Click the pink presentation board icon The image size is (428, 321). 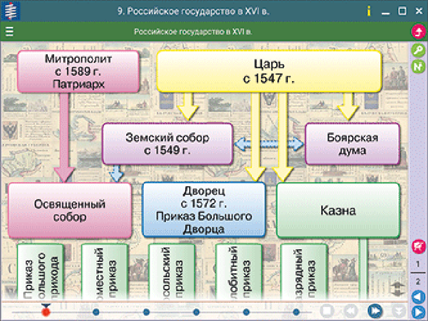pyautogui.click(x=419, y=246)
